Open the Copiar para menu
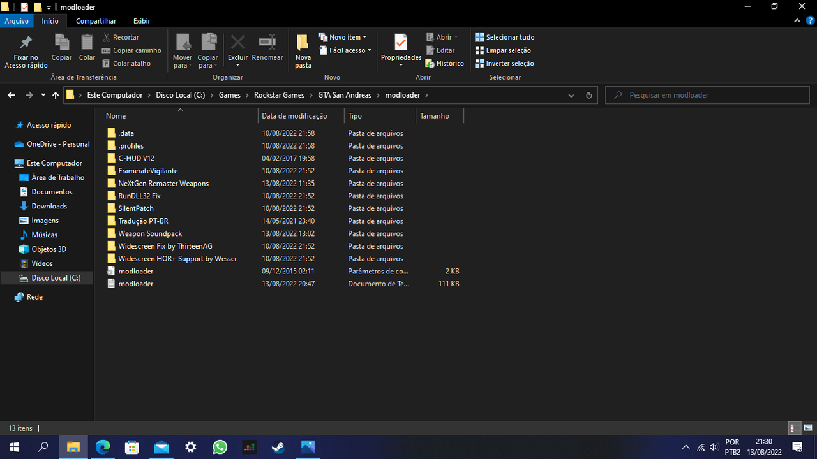Screen dimensions: 817x459 [208, 52]
